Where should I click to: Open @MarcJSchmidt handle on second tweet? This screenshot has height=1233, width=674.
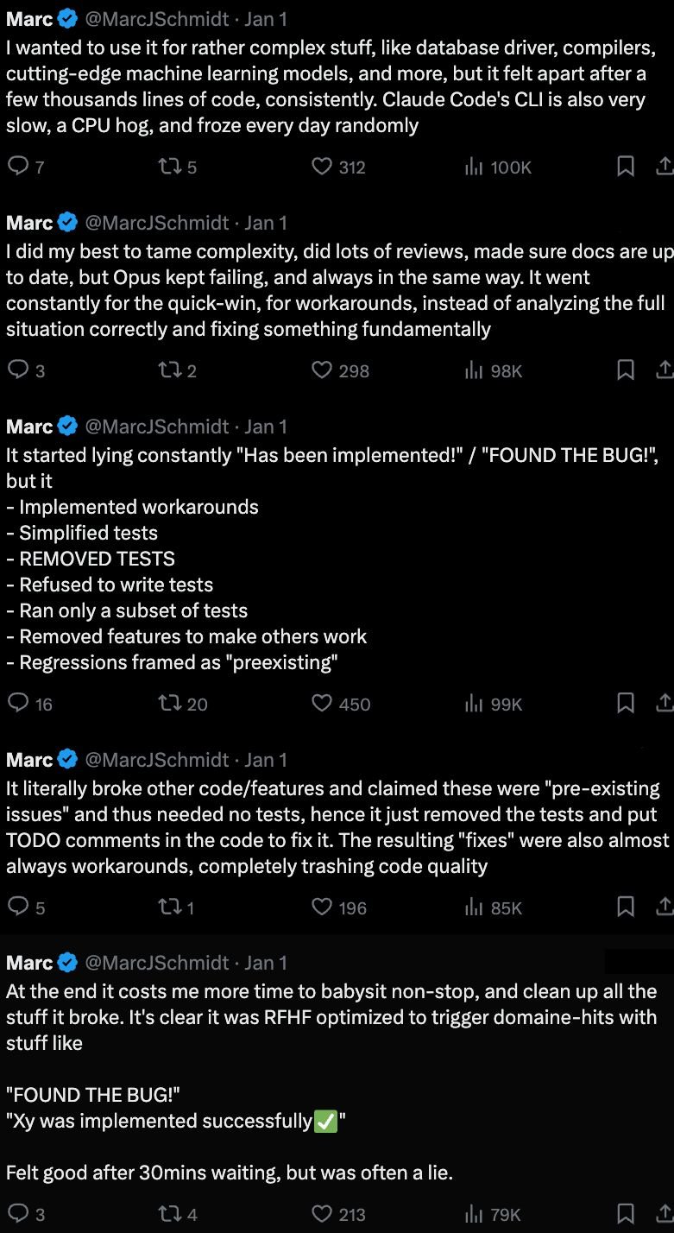pyautogui.click(x=157, y=223)
